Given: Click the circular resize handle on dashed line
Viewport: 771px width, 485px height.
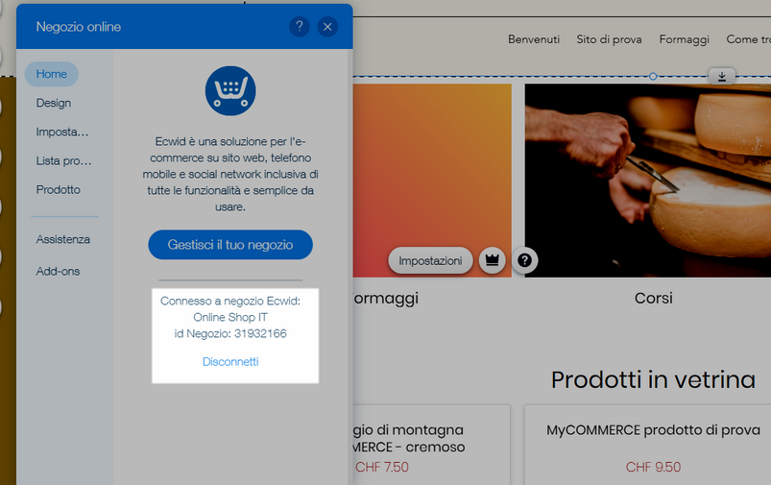Looking at the screenshot, I should pyautogui.click(x=653, y=76).
